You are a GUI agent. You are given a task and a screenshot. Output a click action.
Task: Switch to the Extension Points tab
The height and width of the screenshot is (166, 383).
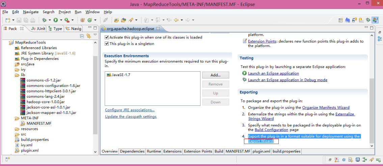pos(198,151)
